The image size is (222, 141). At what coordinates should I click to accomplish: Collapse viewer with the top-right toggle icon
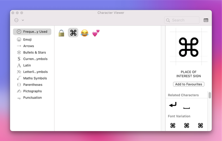click(206, 20)
